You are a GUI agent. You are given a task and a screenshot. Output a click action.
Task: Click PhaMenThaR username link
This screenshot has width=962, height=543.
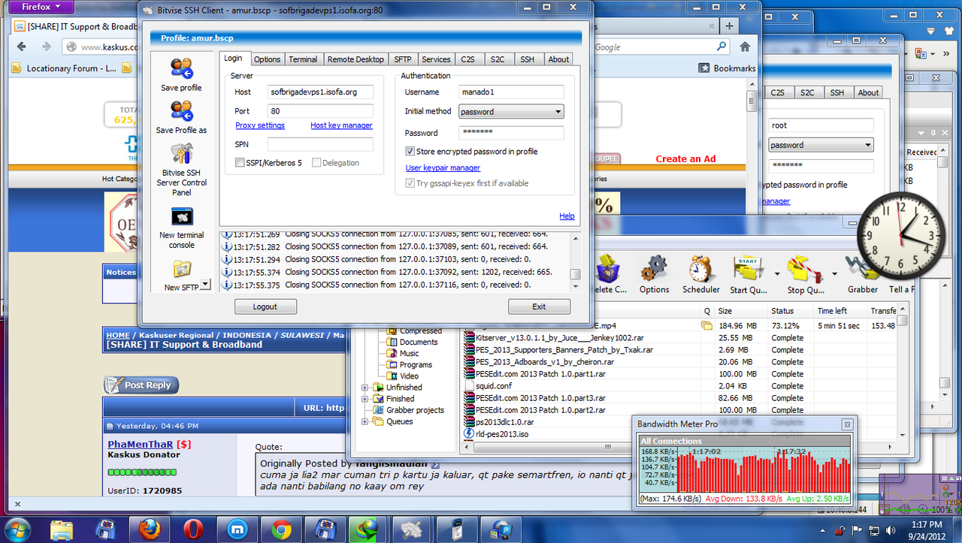[139, 444]
